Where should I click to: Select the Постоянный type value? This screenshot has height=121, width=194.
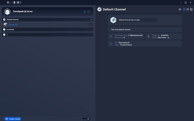click(124, 43)
